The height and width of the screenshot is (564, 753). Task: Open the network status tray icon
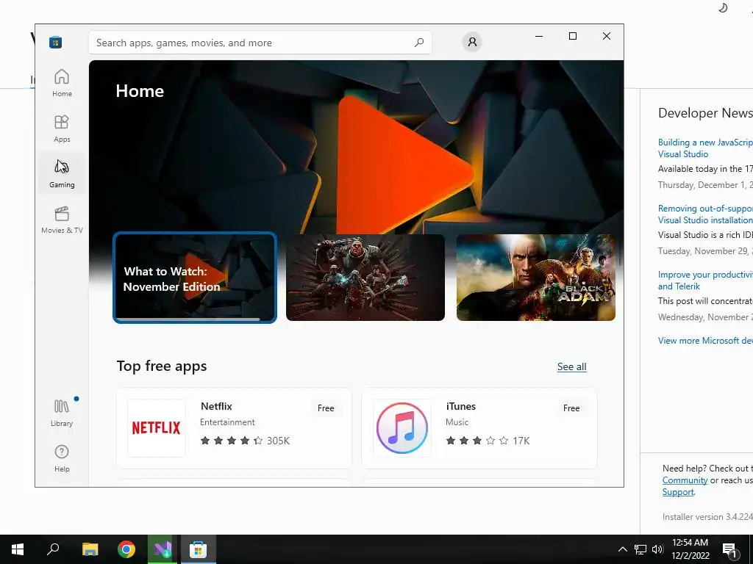[x=640, y=549]
